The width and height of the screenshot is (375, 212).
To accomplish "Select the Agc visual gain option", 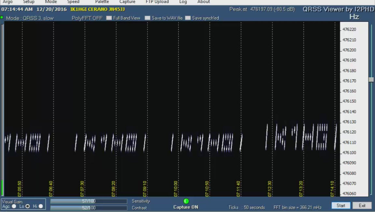I will coord(14,206).
